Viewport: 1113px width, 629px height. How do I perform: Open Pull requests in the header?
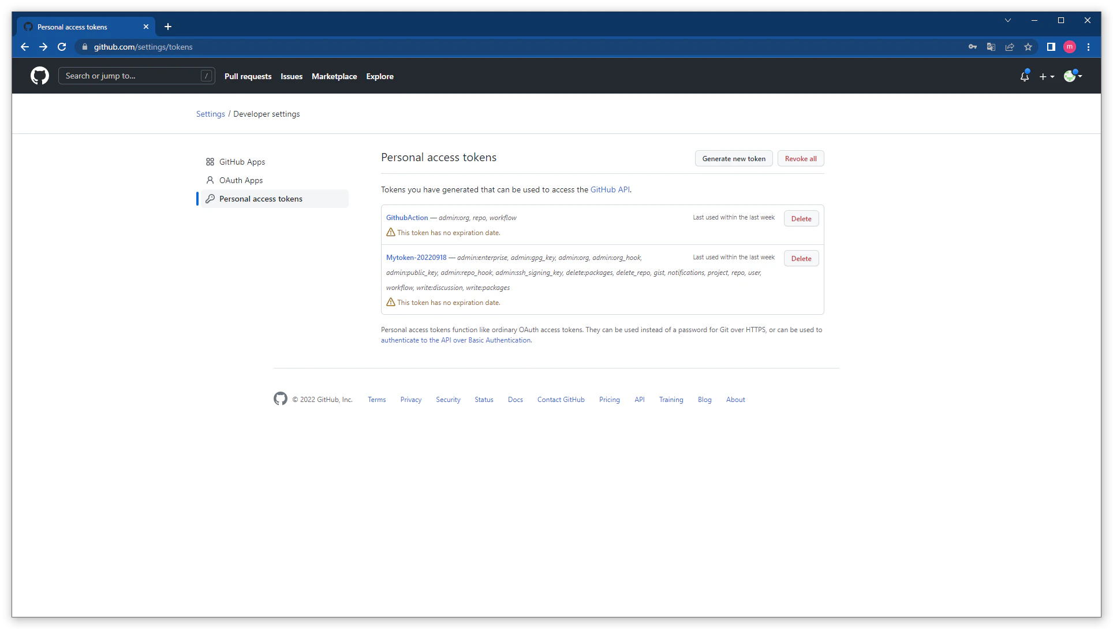[248, 76]
